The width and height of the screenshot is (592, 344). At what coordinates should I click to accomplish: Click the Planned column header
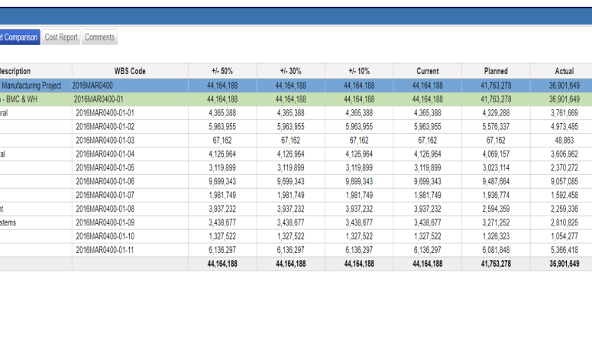496,71
